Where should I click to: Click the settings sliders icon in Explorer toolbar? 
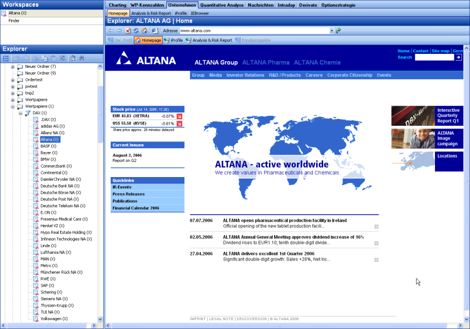tap(62, 58)
